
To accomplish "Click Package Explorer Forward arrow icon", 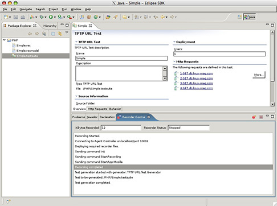I will click(37, 34).
